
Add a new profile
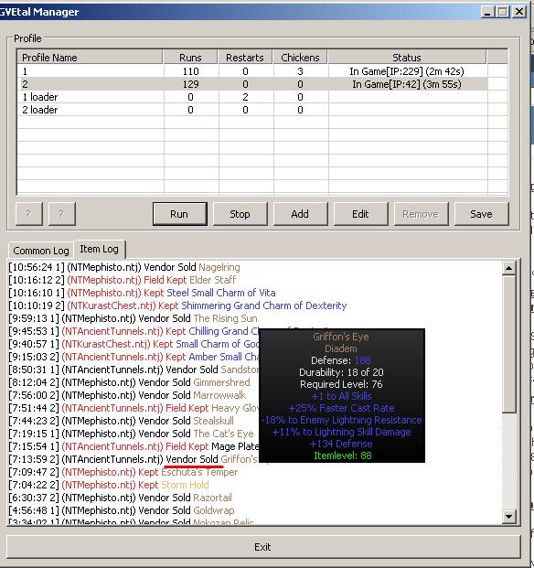(x=300, y=214)
